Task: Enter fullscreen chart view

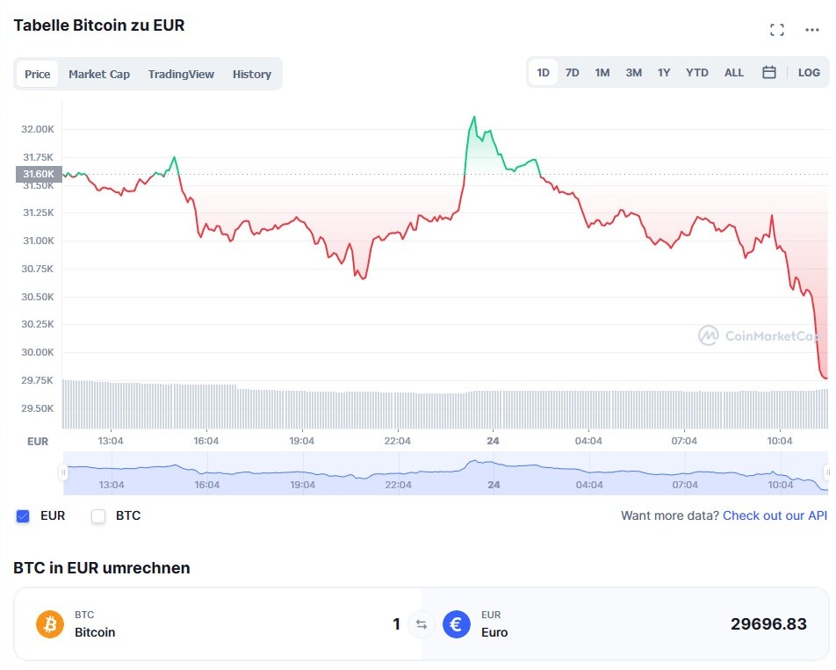Action: [x=776, y=30]
